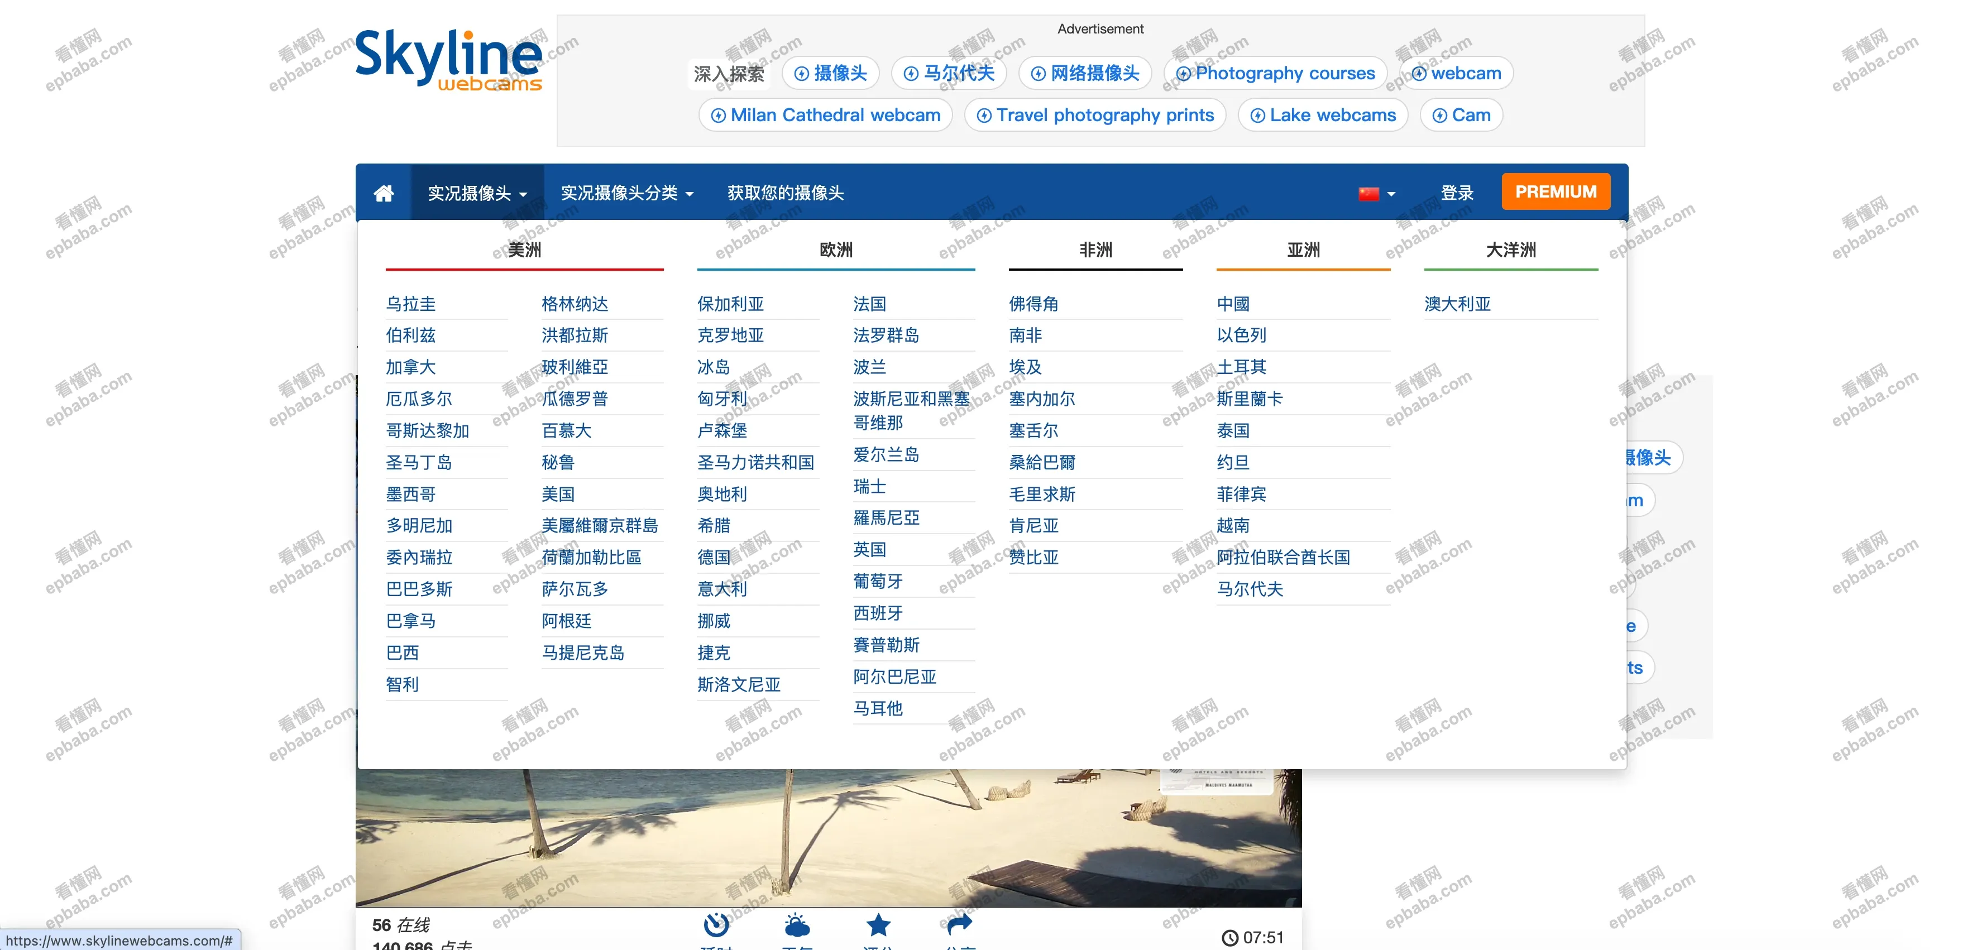Switch to the 欧洲 continent section

pos(835,249)
